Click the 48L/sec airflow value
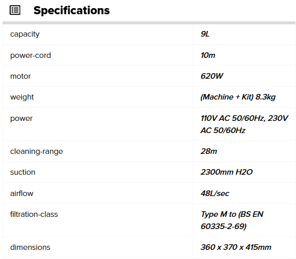 pyautogui.click(x=215, y=193)
